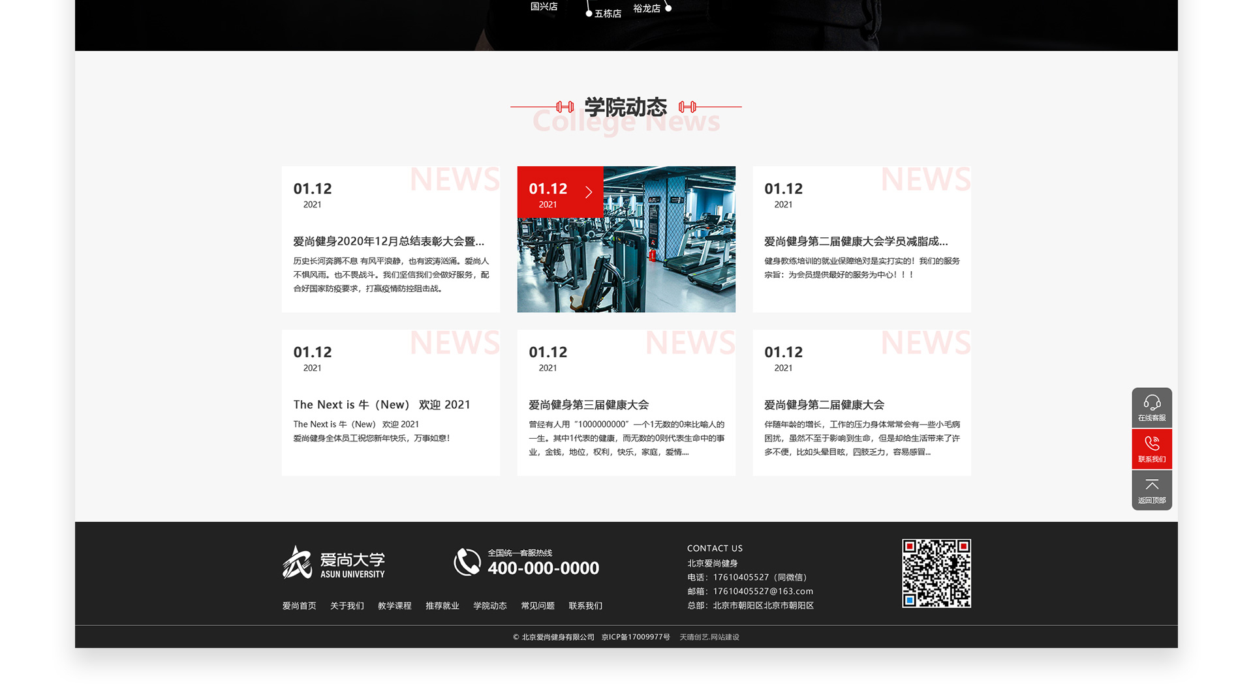Select 学院动态 in footer navigation
Screen dimensions: 1253x693
[489, 606]
